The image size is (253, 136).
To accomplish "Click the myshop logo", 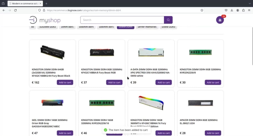I will point(45,20).
